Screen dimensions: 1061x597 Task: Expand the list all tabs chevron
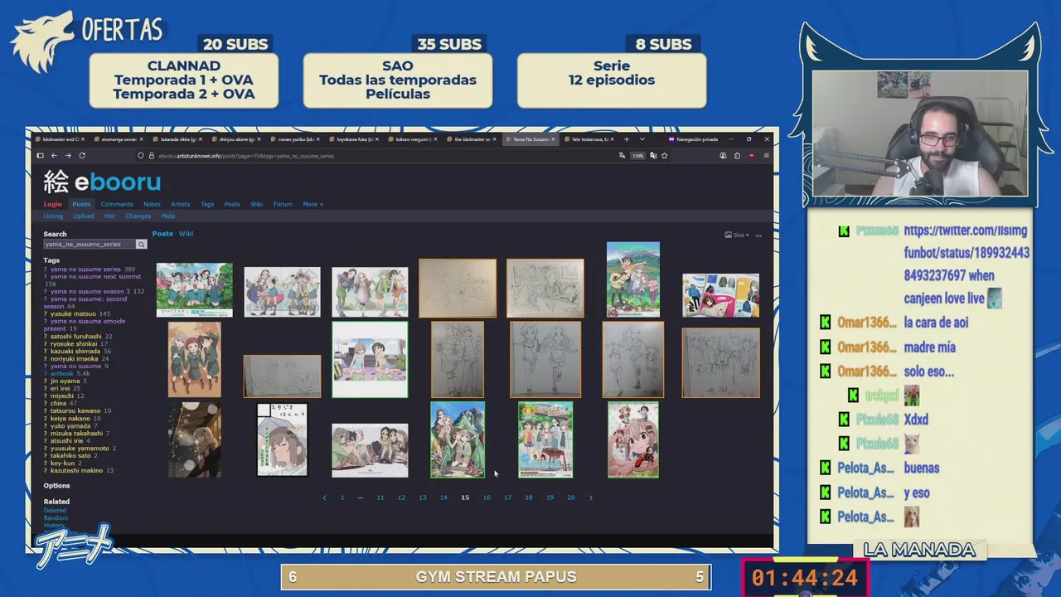(642, 139)
